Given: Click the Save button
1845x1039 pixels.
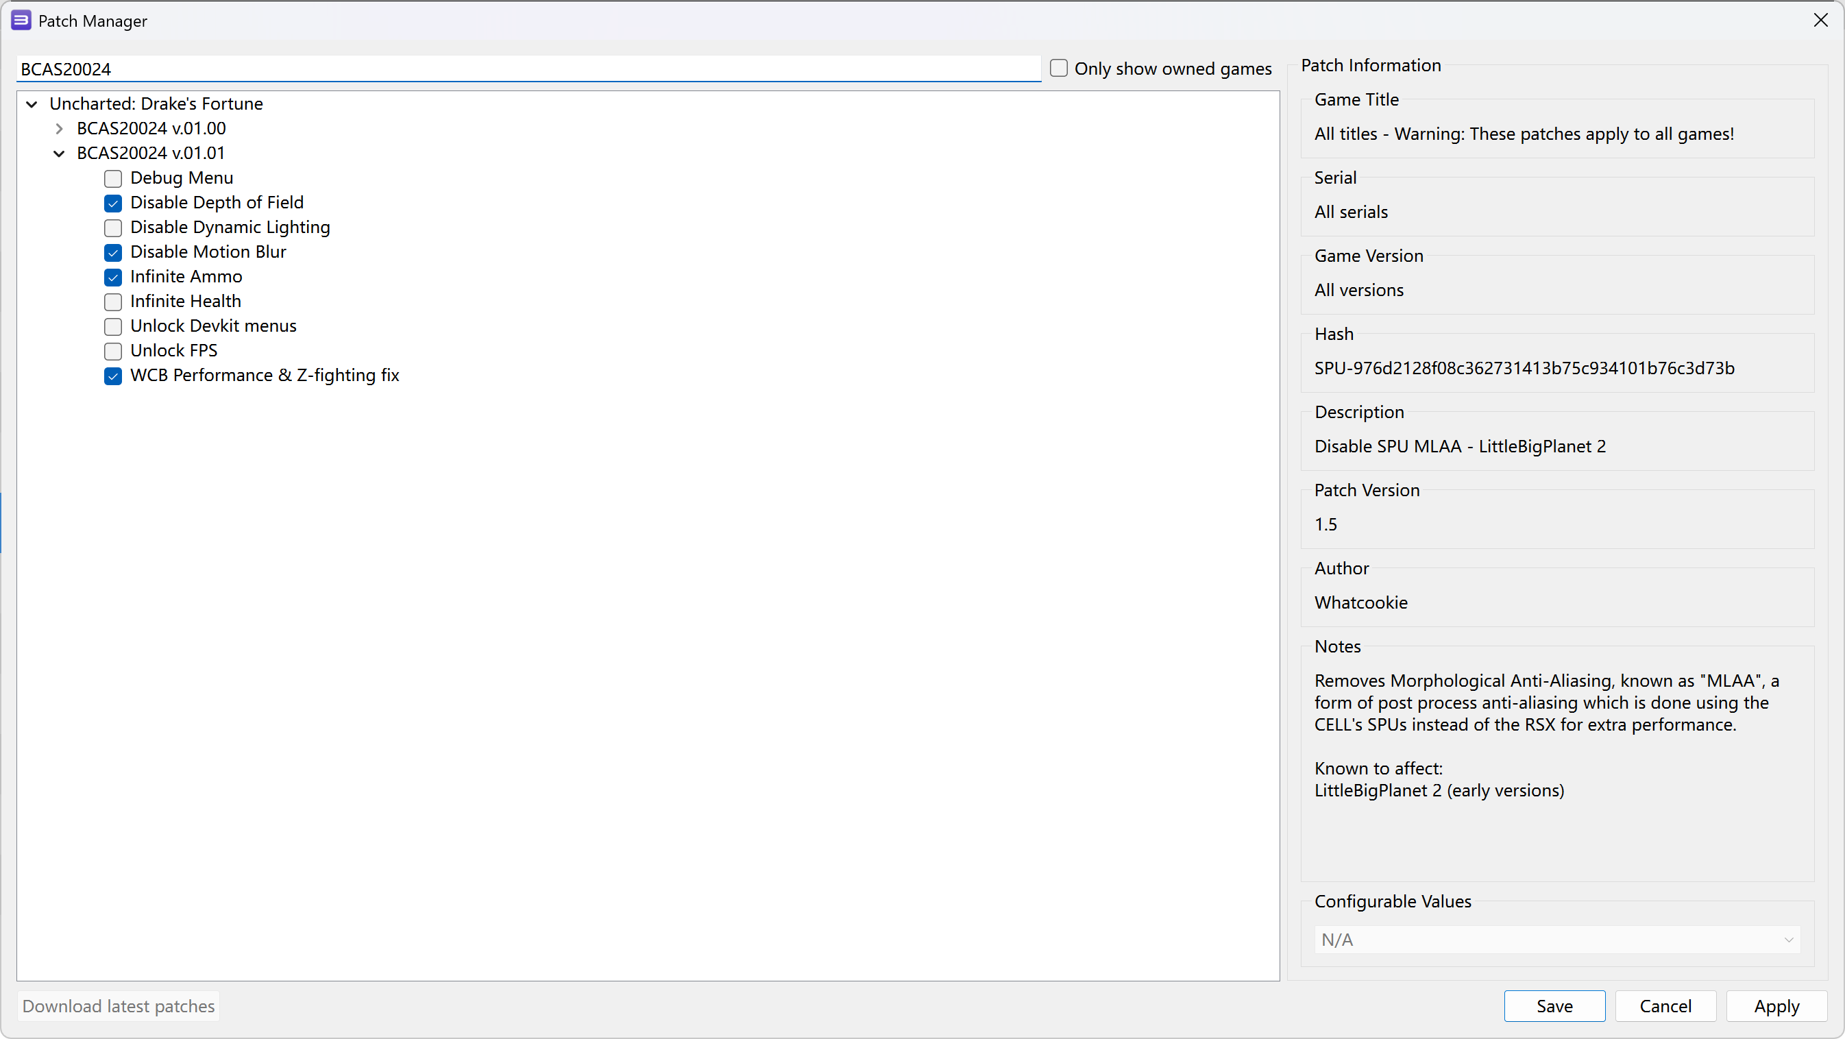Looking at the screenshot, I should 1554,1006.
